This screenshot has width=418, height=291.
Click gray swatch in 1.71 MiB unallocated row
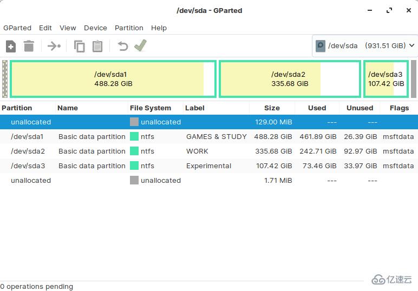134,180
